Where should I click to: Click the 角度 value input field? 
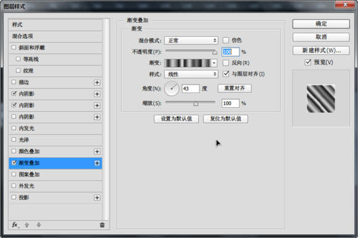(x=191, y=88)
